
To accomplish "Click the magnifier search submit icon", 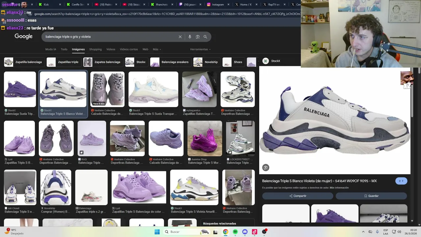I will pyautogui.click(x=205, y=37).
